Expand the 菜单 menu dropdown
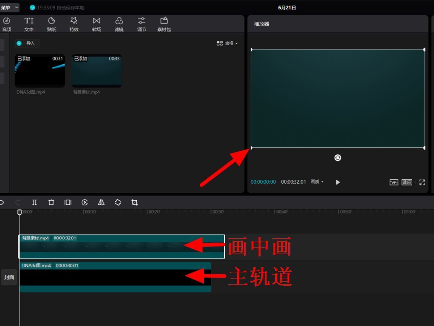This screenshot has height=326, width=434. (9, 7)
